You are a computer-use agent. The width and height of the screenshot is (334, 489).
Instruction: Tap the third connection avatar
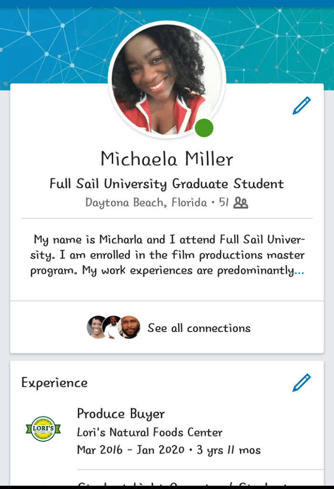tap(129, 328)
